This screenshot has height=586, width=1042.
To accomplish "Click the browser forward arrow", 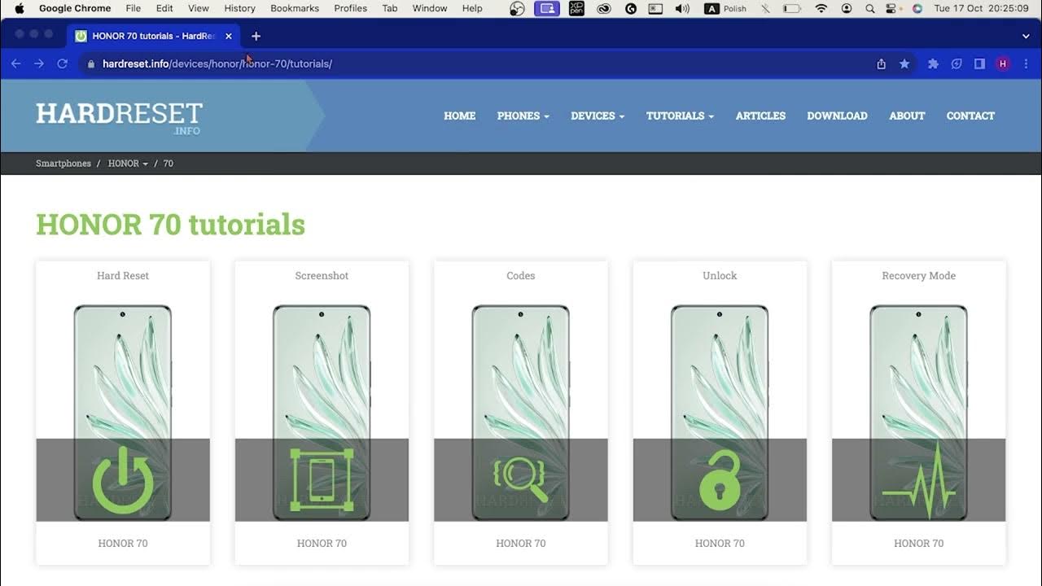I will [38, 63].
